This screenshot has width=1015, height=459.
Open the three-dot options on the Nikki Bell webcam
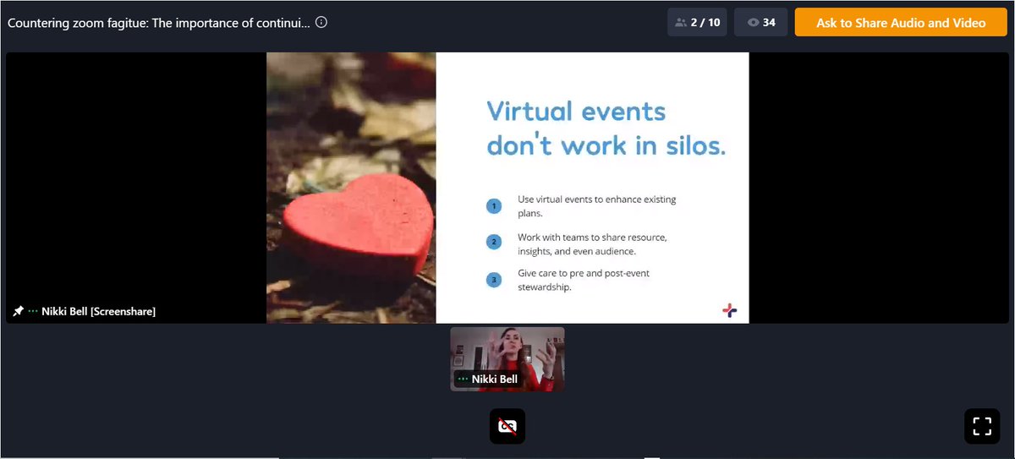(463, 380)
